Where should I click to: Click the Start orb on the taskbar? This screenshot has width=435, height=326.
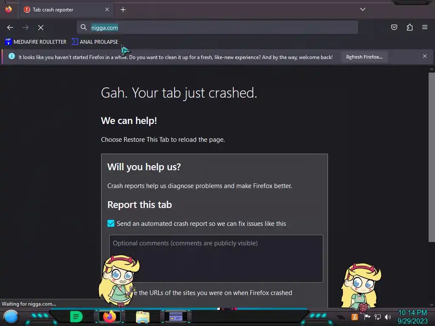click(x=11, y=317)
